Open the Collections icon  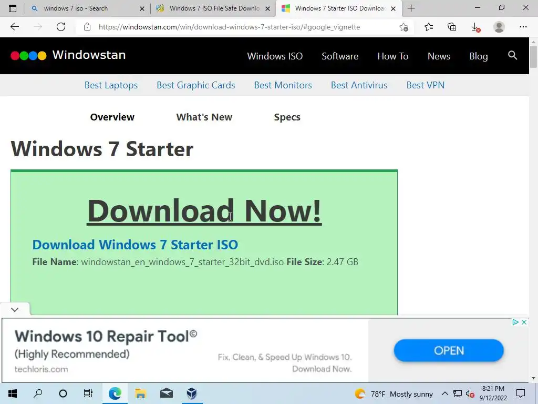coord(452,27)
